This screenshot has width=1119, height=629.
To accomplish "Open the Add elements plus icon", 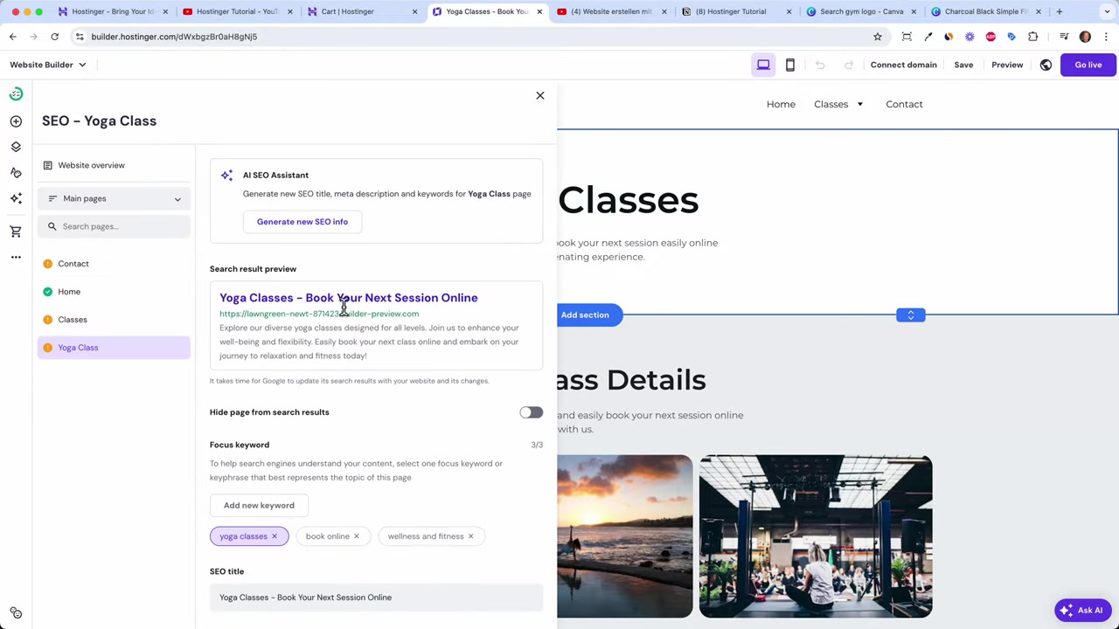I will pos(16,121).
